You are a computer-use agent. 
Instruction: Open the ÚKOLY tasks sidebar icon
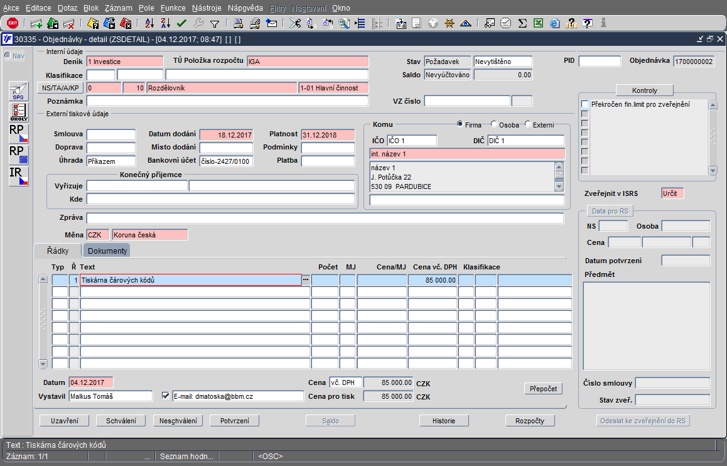coord(19,112)
